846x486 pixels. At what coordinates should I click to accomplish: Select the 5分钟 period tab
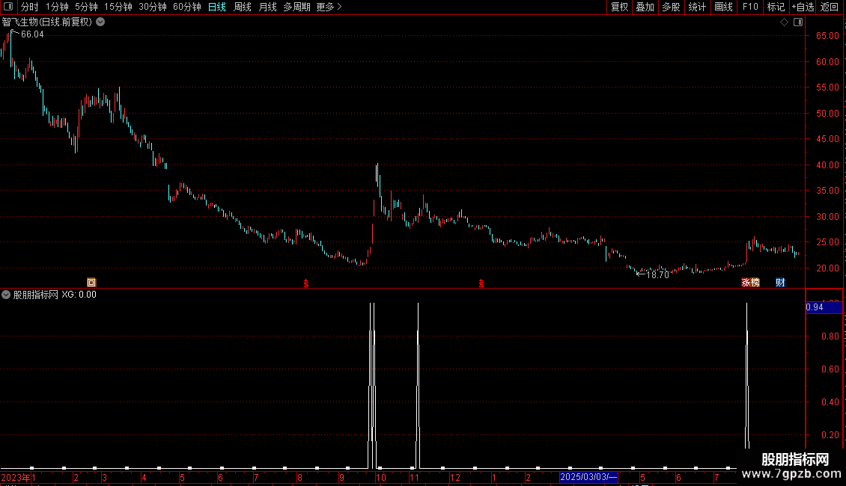(x=86, y=7)
